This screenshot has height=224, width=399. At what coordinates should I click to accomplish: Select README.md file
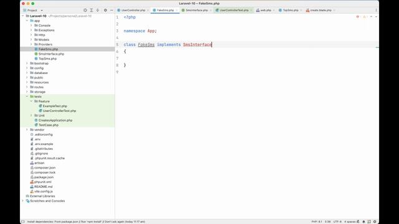pyautogui.click(x=43, y=187)
